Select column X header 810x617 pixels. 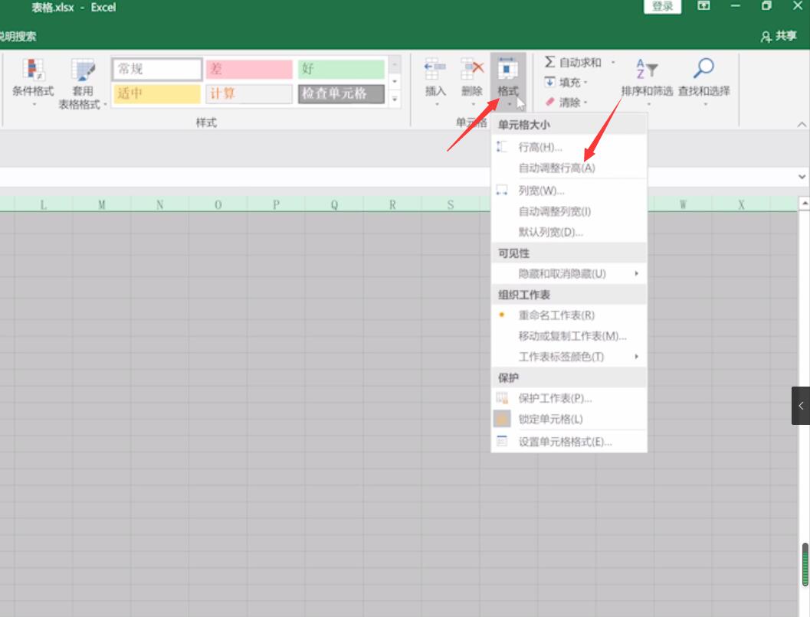pos(741,205)
